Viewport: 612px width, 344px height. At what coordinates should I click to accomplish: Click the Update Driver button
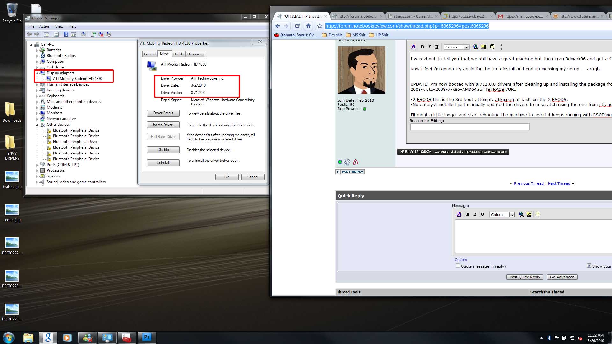click(163, 125)
